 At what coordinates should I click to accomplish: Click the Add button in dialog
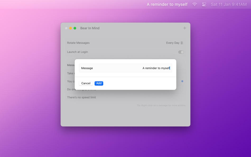(99, 83)
